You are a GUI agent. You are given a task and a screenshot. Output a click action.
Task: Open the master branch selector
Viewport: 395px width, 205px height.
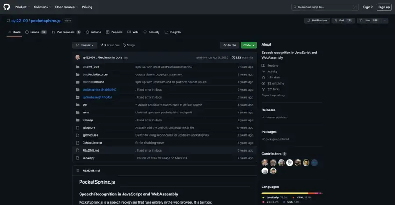85,45
